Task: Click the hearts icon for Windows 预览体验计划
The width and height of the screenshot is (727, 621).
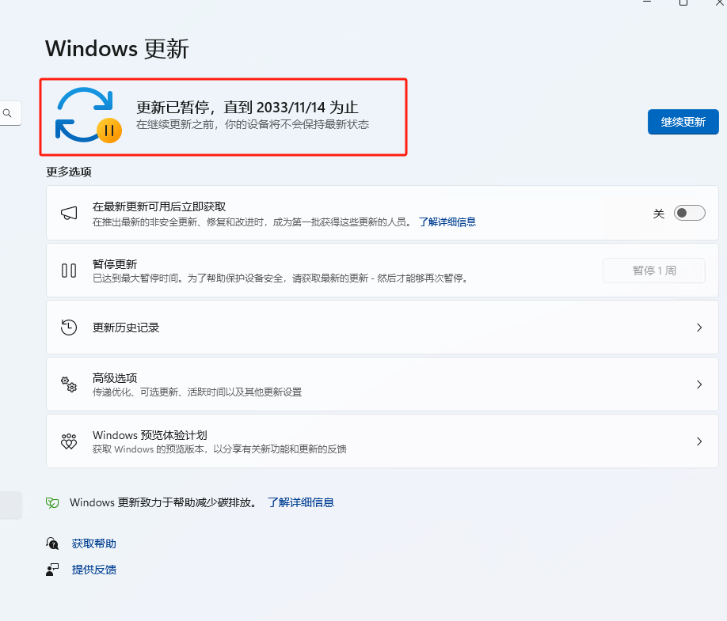Action: [x=69, y=441]
